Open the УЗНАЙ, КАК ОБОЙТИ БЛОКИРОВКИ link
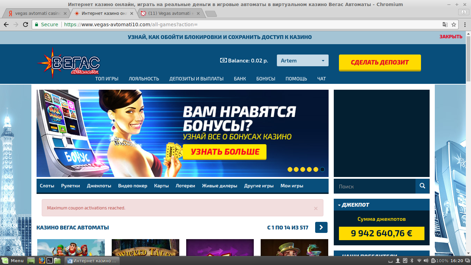The image size is (471, 265). tap(220, 37)
